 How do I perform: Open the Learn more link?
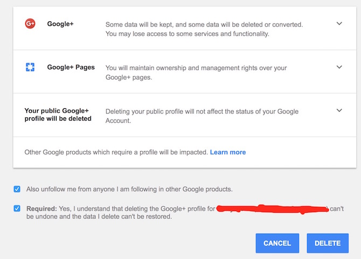228,152
